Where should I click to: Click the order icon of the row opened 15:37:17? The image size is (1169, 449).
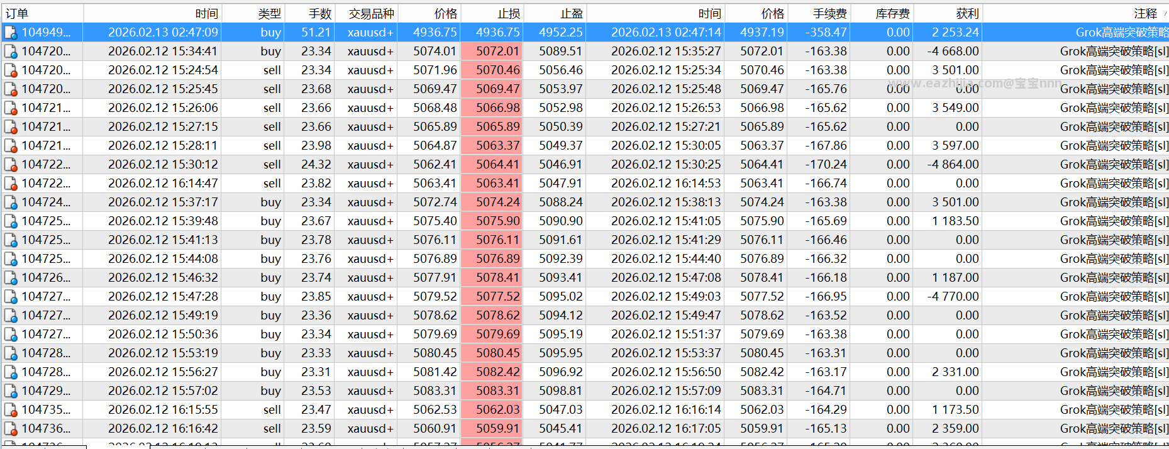(x=11, y=202)
